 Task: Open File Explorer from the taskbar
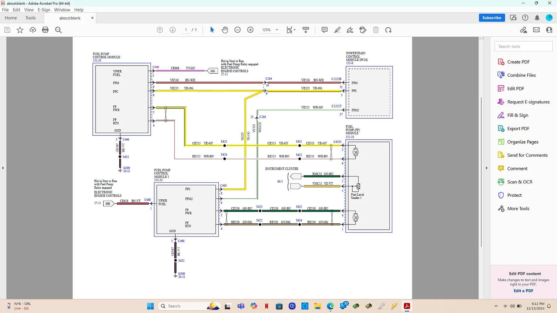click(x=317, y=306)
